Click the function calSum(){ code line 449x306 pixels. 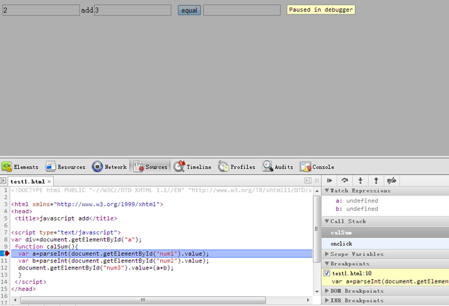tap(46, 246)
